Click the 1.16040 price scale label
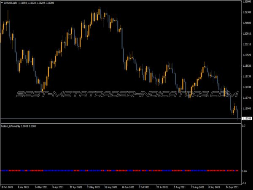Image resolution: width=253 pixels, height=190 pixels. coord(247,109)
